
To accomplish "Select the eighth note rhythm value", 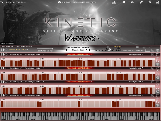I will pyautogui.click(x=106, y=49).
